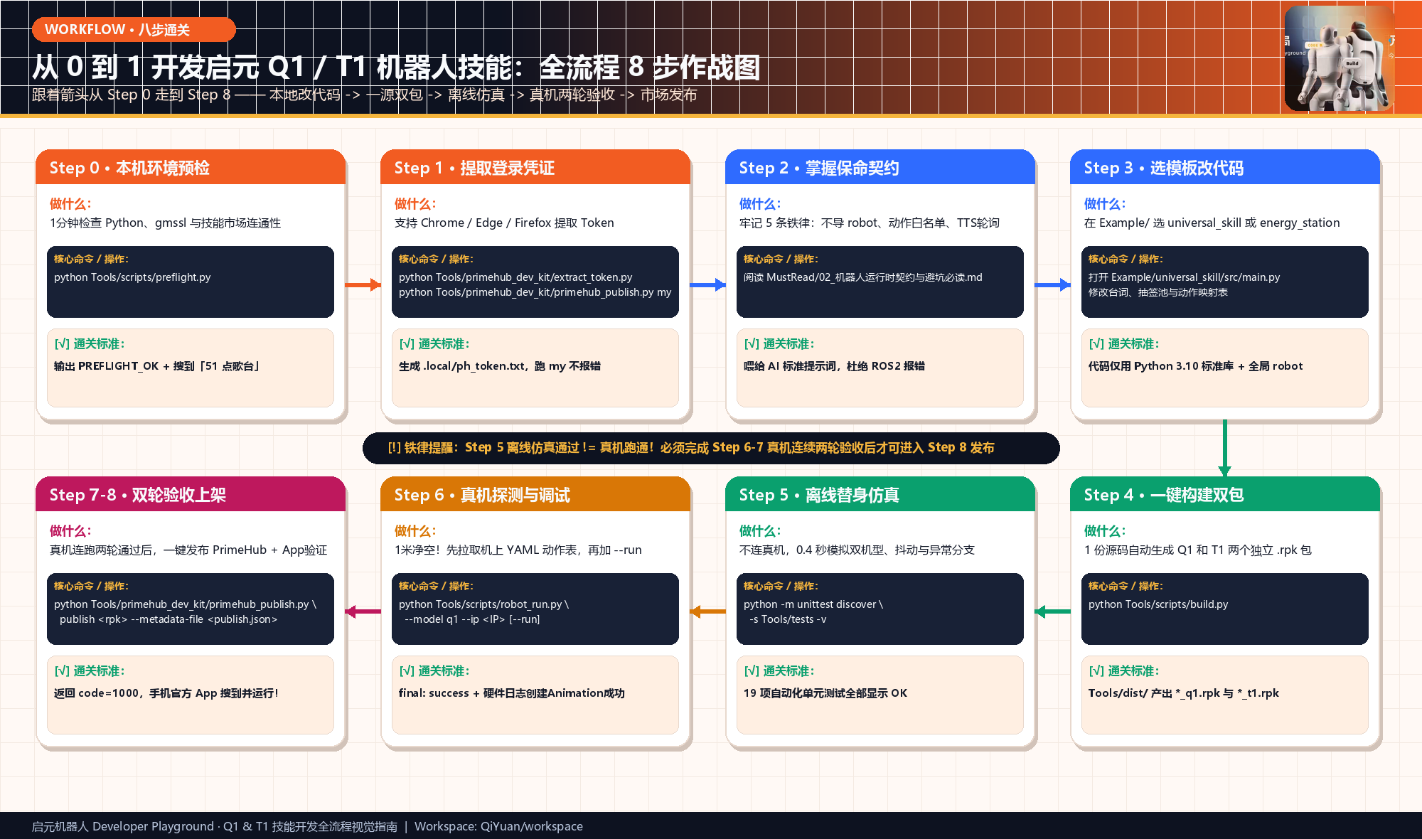Click the MustRead/02 markdown file text
The width and height of the screenshot is (1422, 839).
862,277
